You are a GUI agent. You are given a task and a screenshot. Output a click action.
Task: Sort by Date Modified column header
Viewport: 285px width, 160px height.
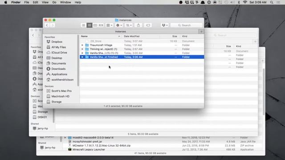pyautogui.click(x=141, y=36)
